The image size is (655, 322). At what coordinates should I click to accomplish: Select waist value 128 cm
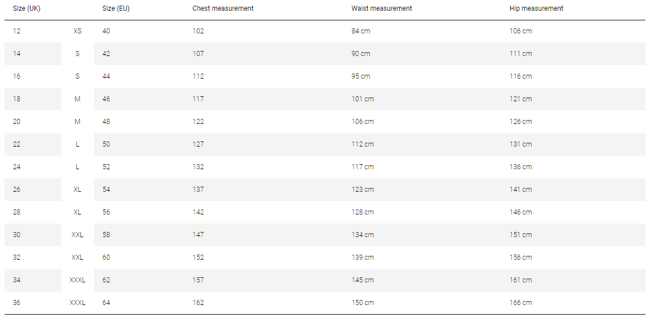(363, 212)
